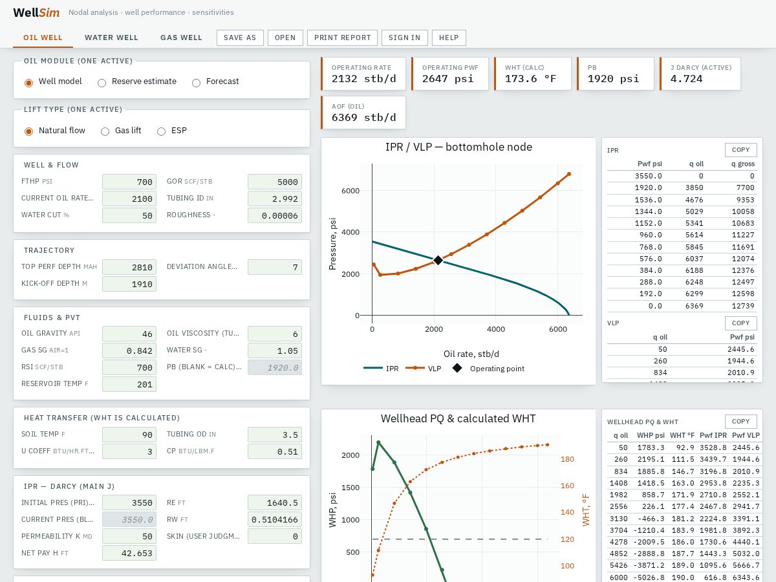Click the Deviation angle field

pos(275,267)
